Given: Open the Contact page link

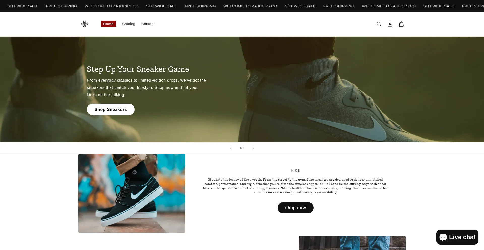Looking at the screenshot, I should [148, 24].
